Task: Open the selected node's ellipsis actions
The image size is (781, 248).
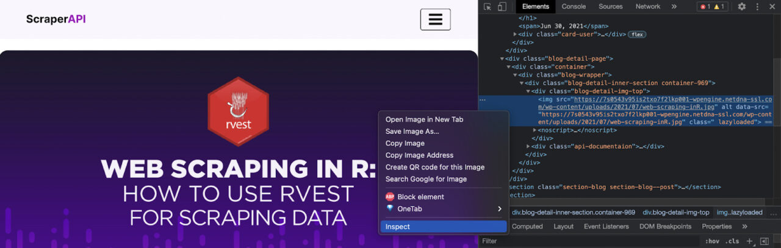Action: tap(483, 99)
